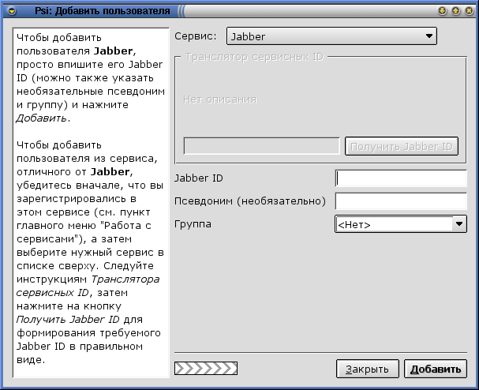This screenshot has width=479, height=390.
Task: Click the title 'Psi: Добавить пользователя'
Action: coord(103,11)
